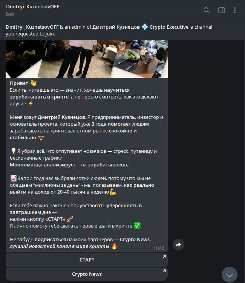Click the green checkmark emoji
The height and width of the screenshot is (283, 245).
tap(137, 226)
